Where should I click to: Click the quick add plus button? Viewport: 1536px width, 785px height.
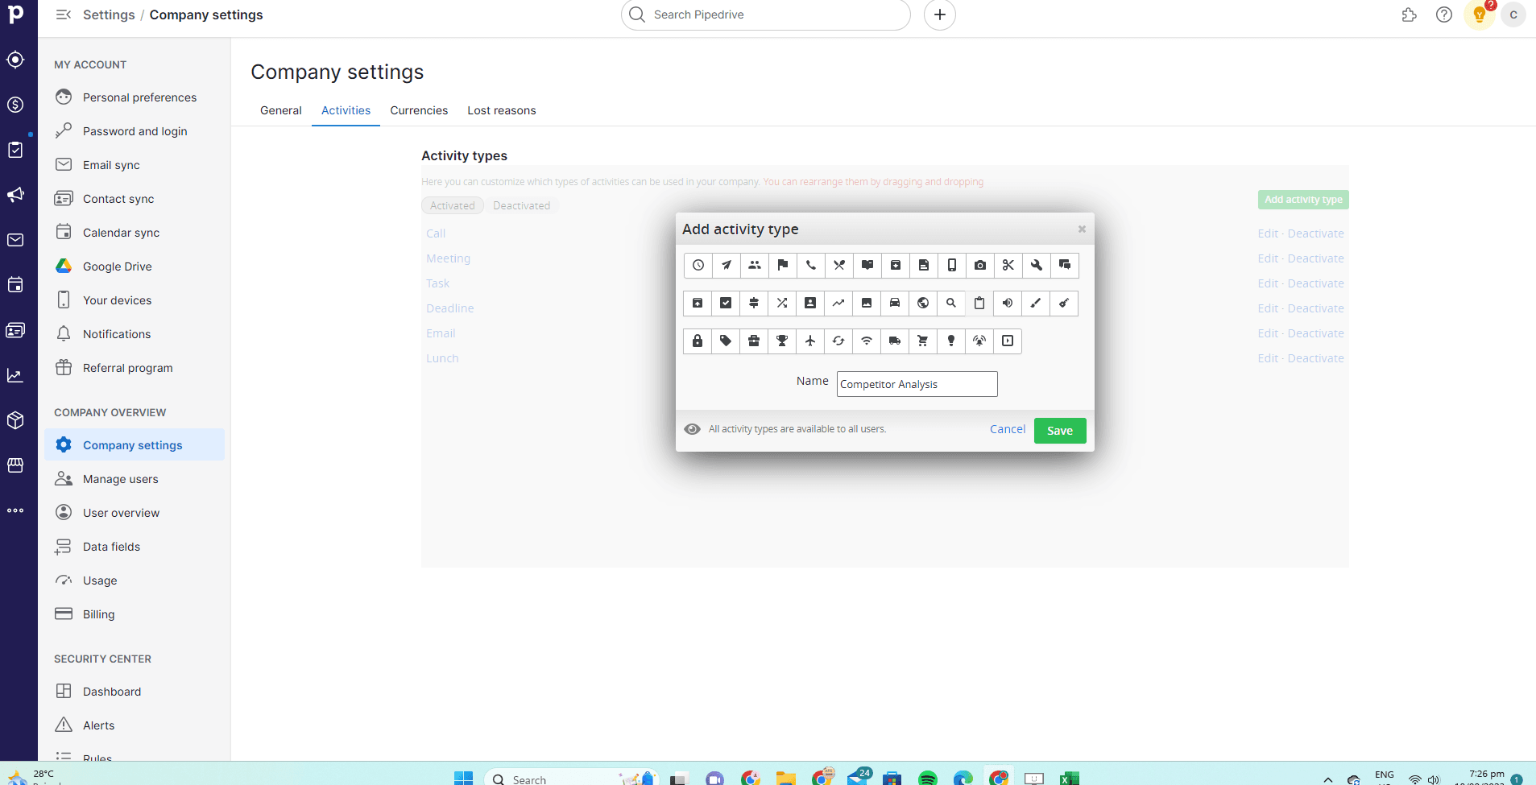tap(939, 14)
